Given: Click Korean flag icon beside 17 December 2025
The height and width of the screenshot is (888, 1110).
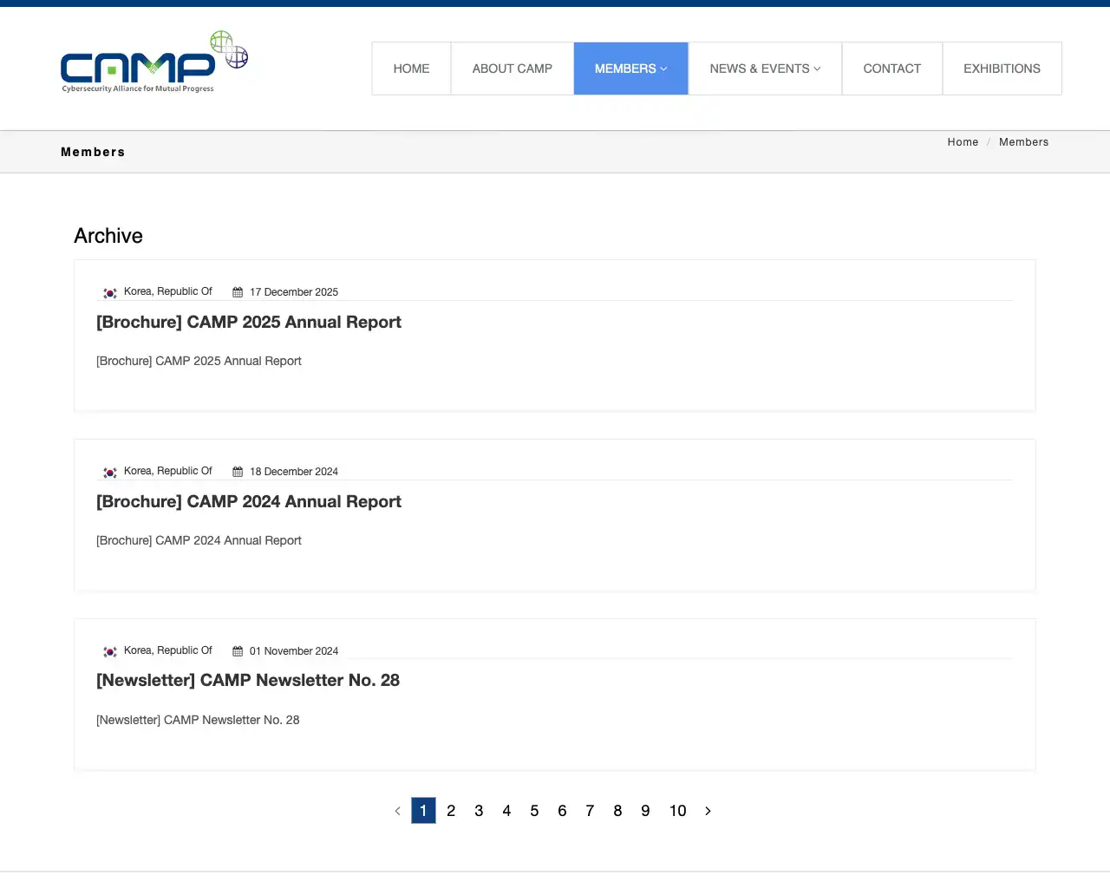Looking at the screenshot, I should (x=110, y=293).
